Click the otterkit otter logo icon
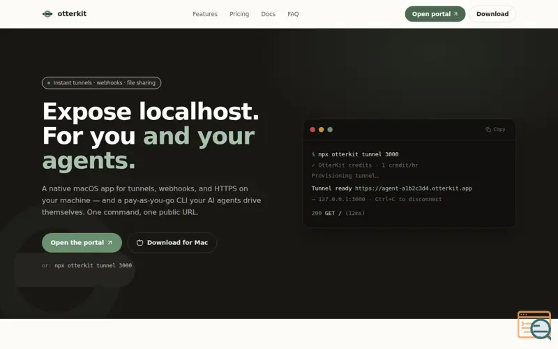Screen dimensions: 558x349 click(47, 14)
